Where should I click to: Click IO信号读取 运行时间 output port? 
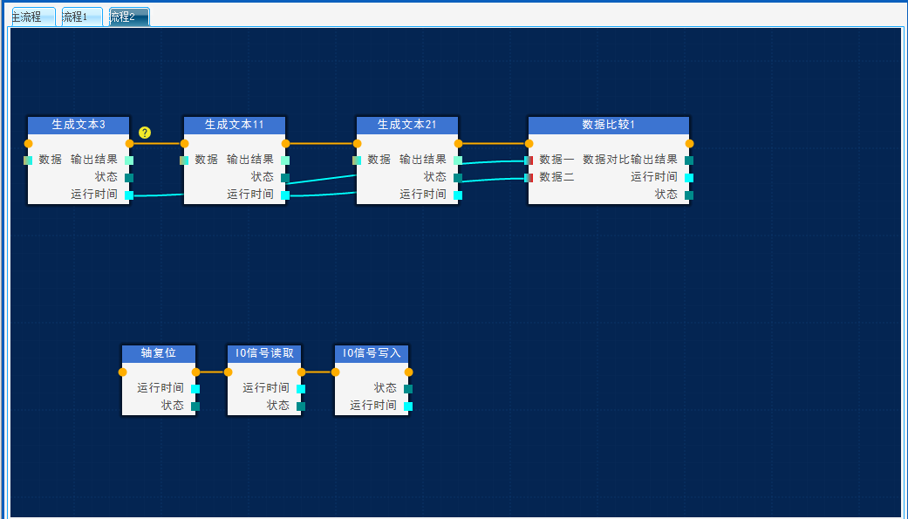(301, 389)
